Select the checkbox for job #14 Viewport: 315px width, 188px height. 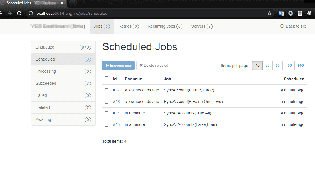pyautogui.click(x=106, y=113)
